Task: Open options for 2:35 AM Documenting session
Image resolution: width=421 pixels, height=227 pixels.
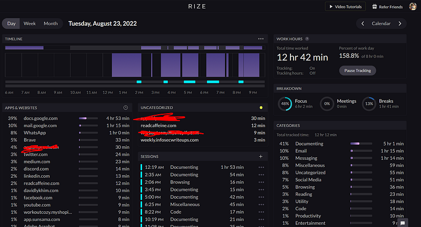Action: pyautogui.click(x=261, y=175)
